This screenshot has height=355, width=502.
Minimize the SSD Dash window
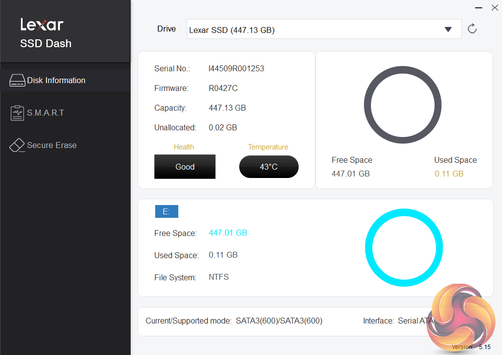478,8
